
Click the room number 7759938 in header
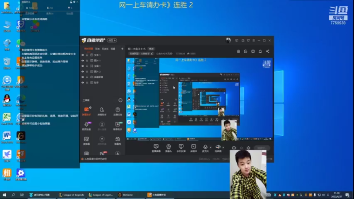pyautogui.click(x=180, y=54)
